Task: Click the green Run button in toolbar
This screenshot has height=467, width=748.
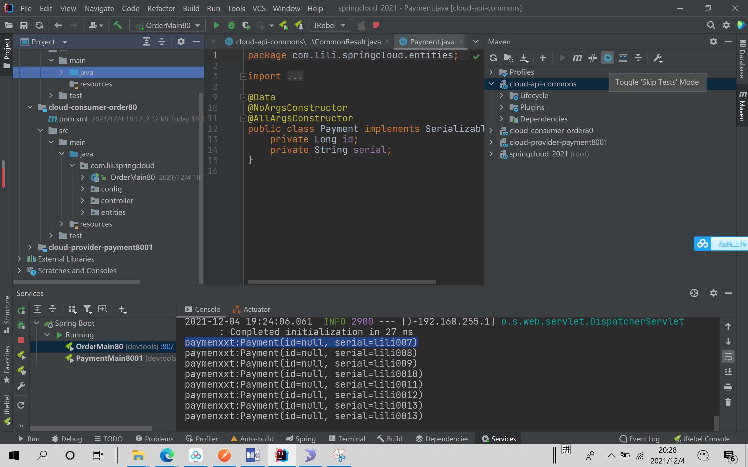Action: coord(216,25)
